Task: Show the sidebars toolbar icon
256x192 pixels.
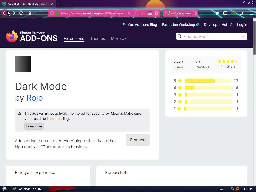Action: pyautogui.click(x=225, y=13)
